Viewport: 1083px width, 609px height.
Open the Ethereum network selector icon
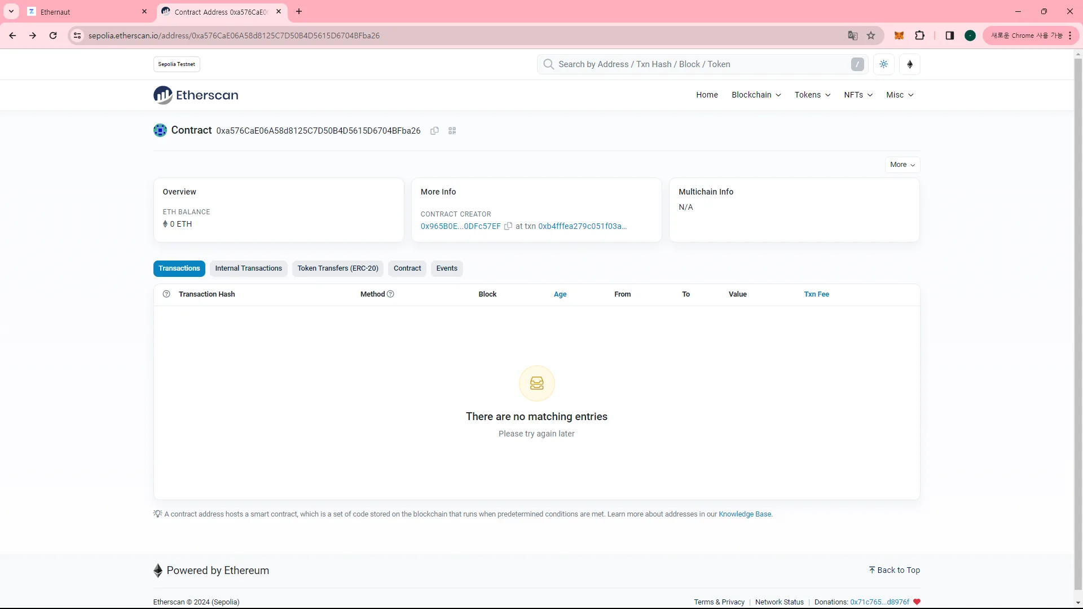[910, 64]
